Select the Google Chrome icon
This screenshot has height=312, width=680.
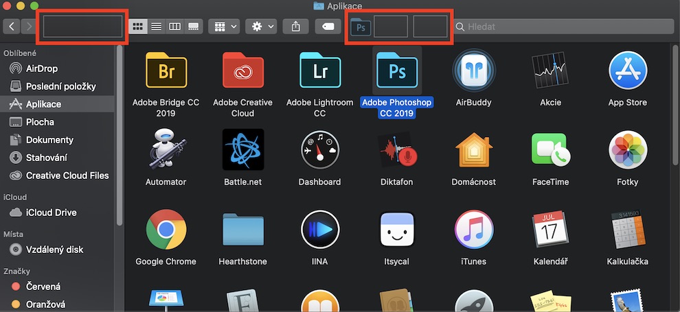coord(166,229)
